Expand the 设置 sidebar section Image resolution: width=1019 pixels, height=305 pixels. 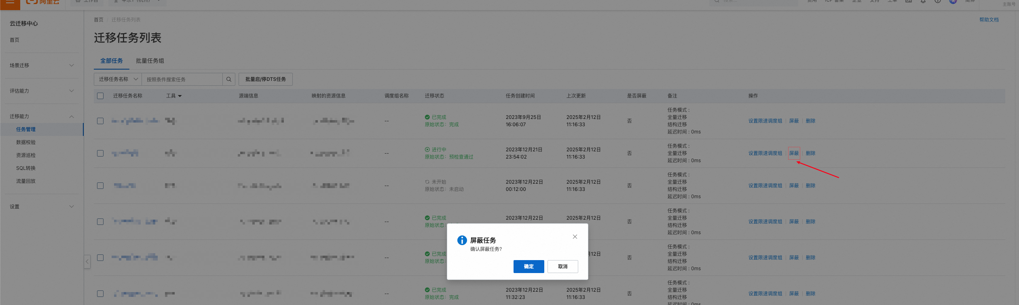pos(42,207)
